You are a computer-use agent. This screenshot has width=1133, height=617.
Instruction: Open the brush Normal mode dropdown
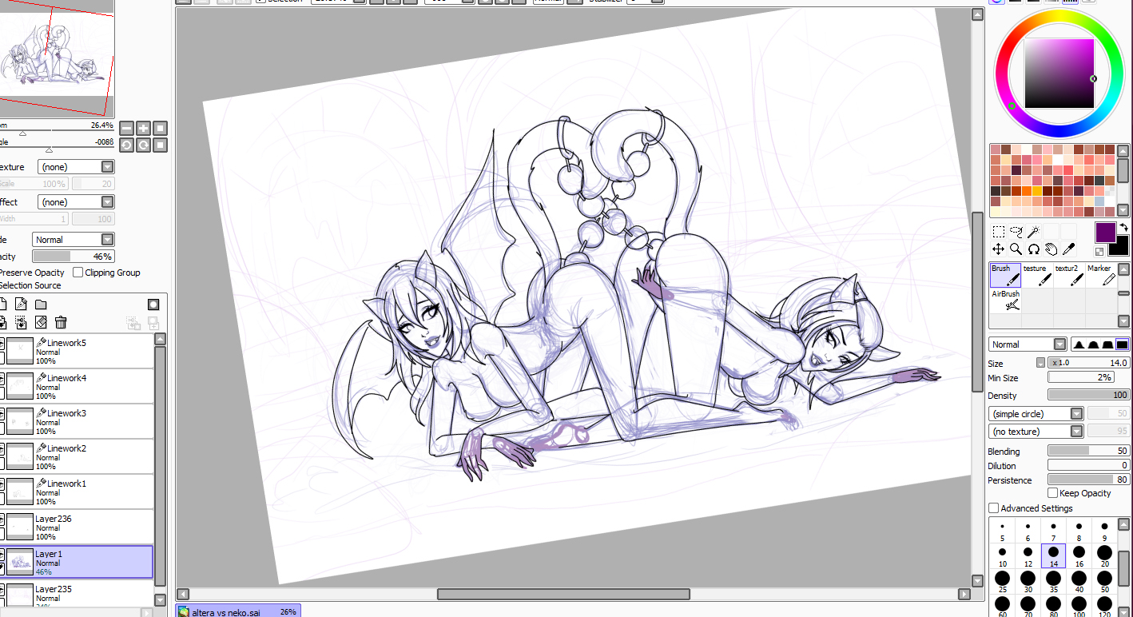click(x=1028, y=344)
